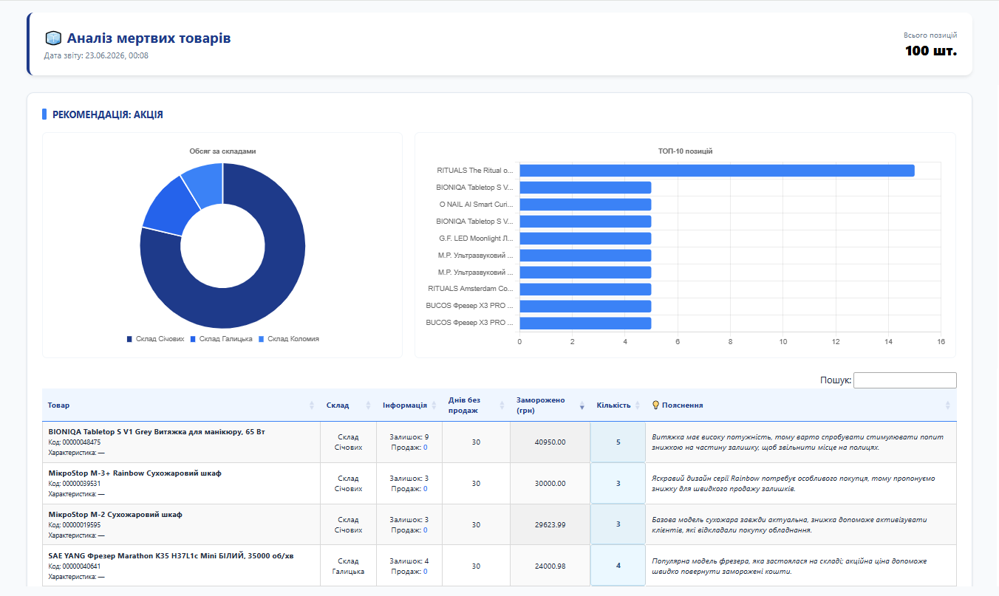Click the frozen amount 29623.99

(550, 525)
